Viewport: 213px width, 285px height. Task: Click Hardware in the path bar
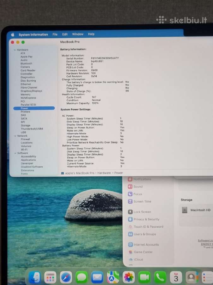click(x=104, y=173)
